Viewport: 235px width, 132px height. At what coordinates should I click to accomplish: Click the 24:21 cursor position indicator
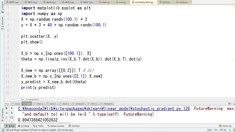coord(210,130)
